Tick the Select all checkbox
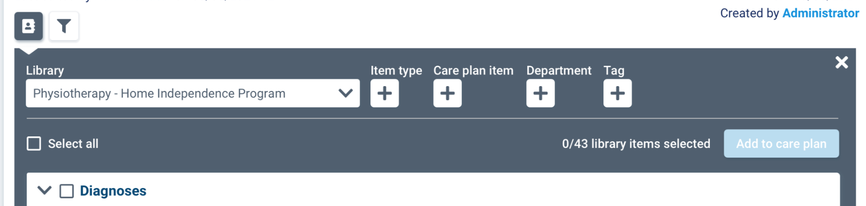This screenshot has height=206, width=866. [34, 144]
